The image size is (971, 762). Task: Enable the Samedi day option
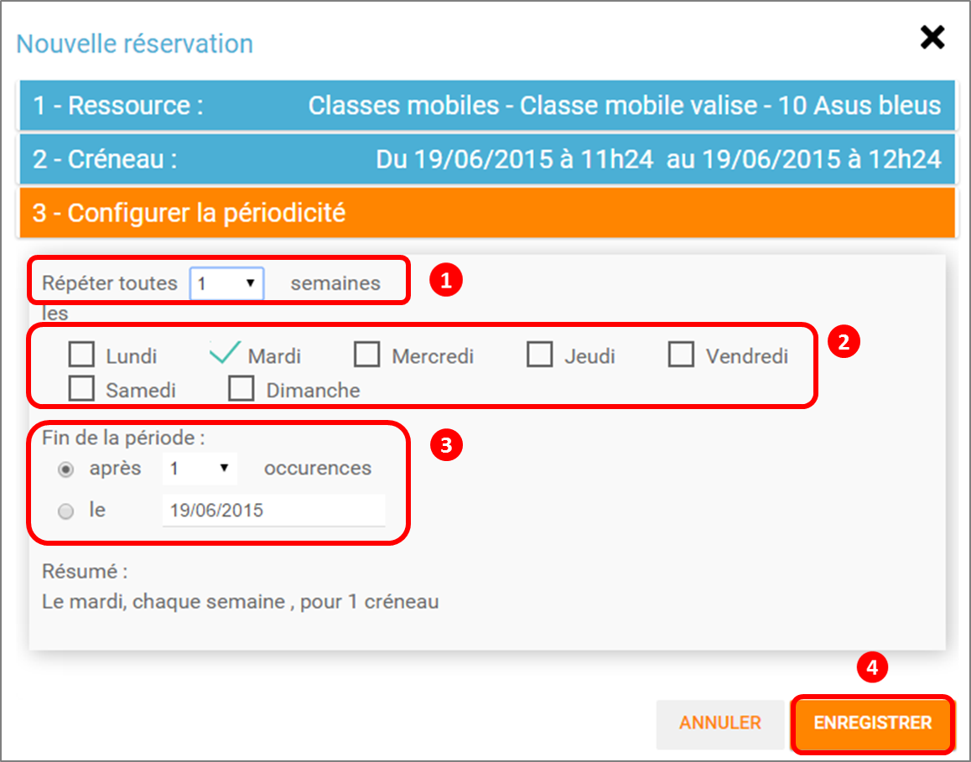(81, 388)
